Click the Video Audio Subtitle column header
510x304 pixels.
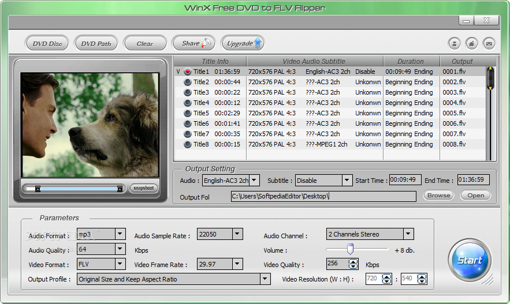(315, 61)
